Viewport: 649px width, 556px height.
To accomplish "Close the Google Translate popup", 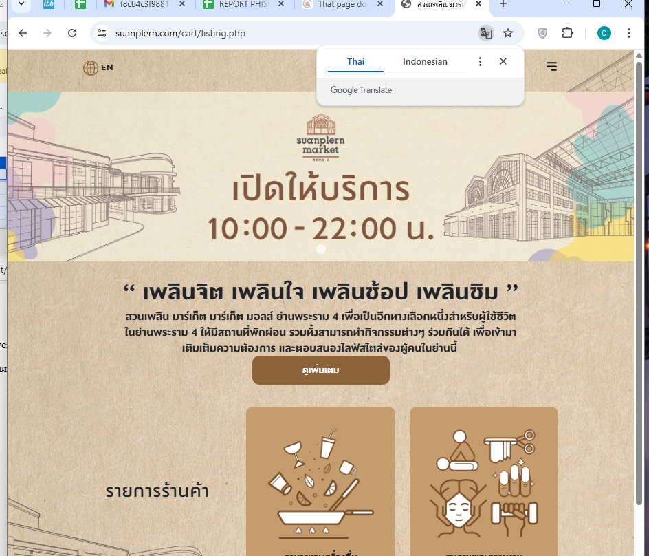I will coord(503,61).
